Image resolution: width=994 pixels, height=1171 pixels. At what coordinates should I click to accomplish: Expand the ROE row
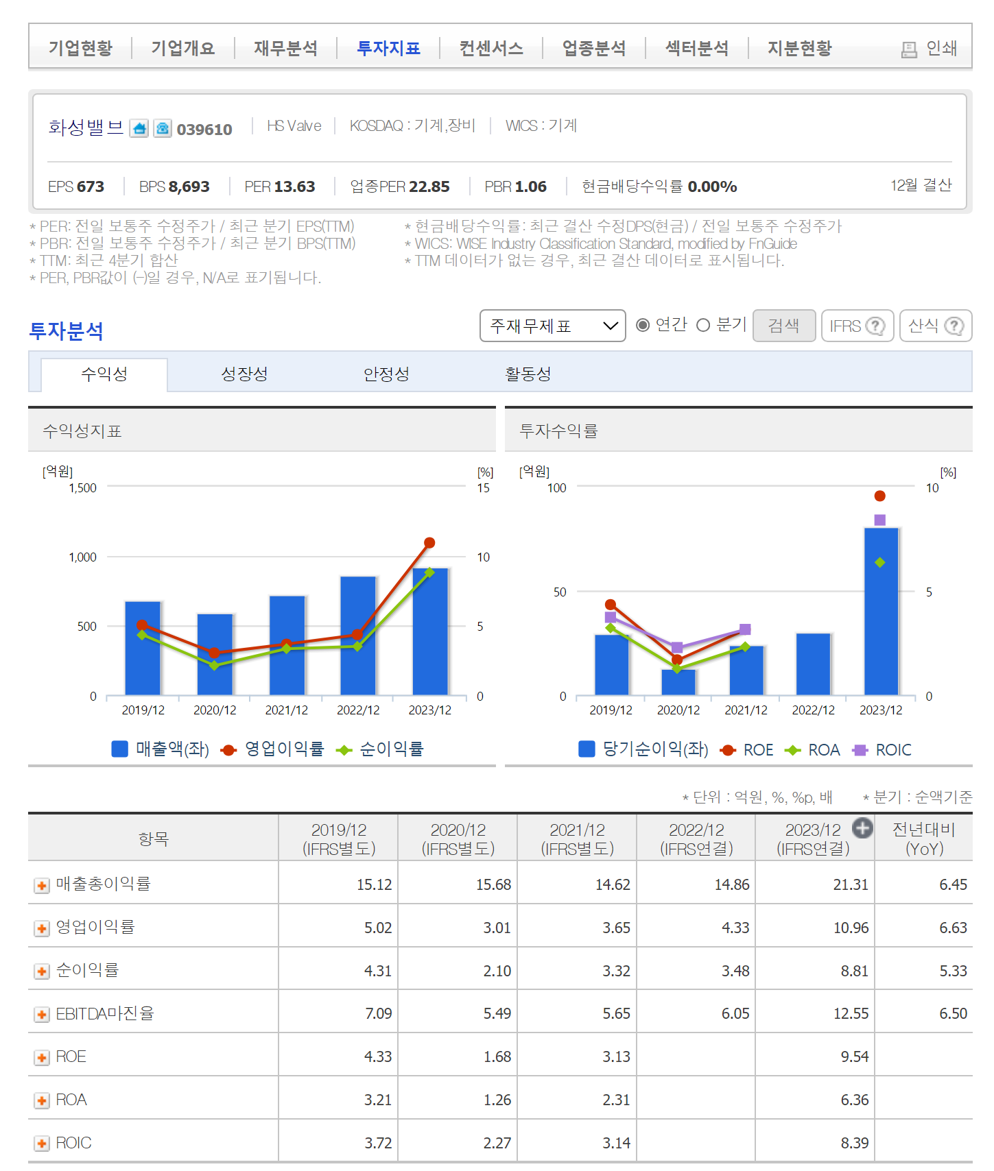(42, 1058)
